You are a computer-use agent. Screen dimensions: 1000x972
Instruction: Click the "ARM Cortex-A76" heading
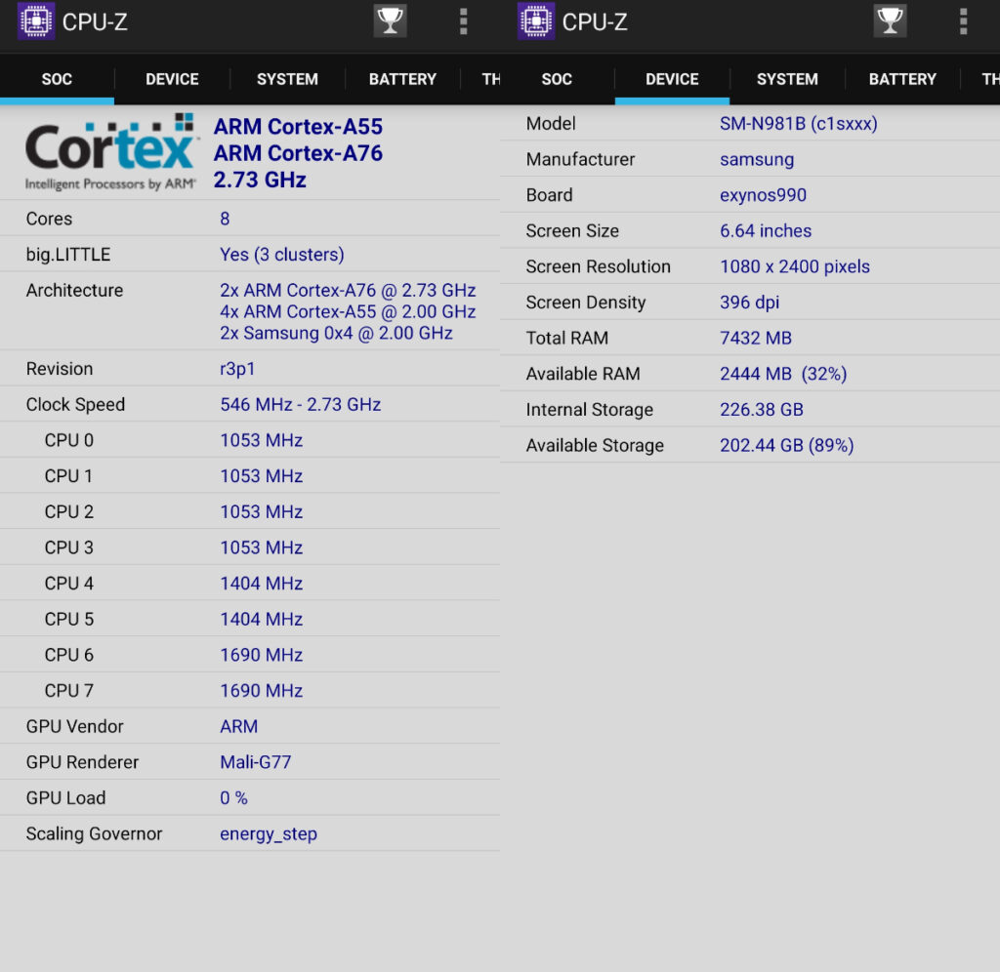(298, 153)
